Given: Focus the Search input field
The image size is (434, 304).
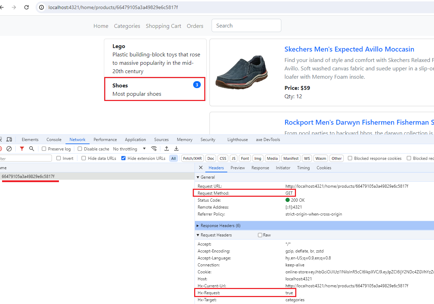Looking at the screenshot, I should [x=246, y=25].
